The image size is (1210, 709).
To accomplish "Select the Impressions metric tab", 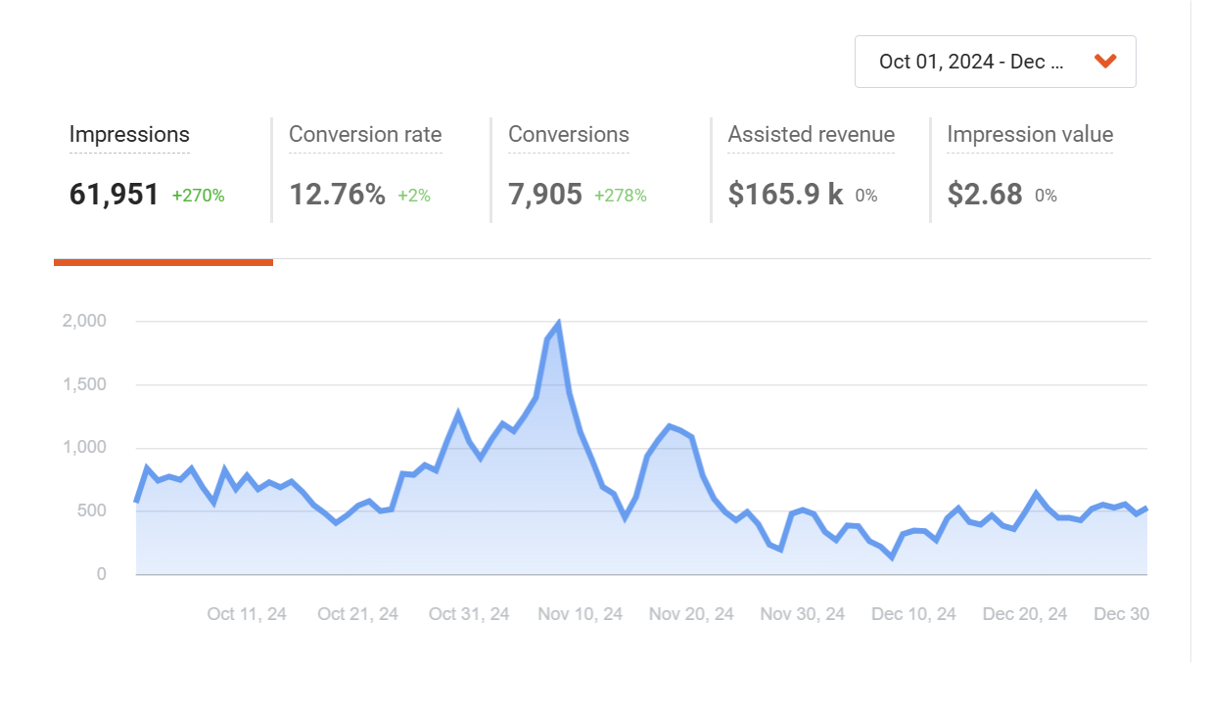I will tap(129, 135).
